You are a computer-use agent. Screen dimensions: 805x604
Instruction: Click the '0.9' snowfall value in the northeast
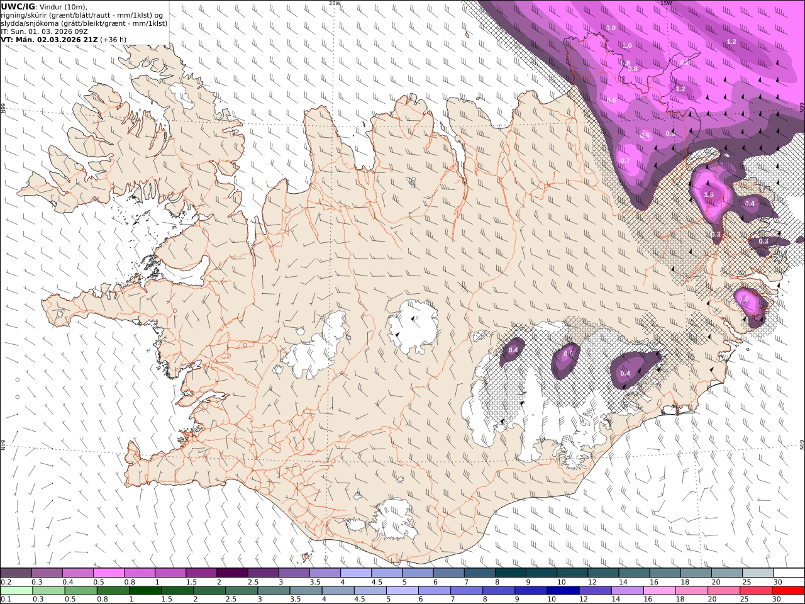[x=611, y=28]
